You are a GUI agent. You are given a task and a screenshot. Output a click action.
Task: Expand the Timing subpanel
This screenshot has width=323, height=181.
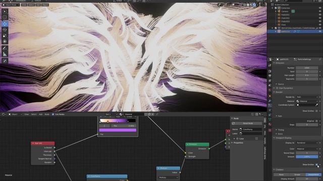pyautogui.click(x=281, y=130)
